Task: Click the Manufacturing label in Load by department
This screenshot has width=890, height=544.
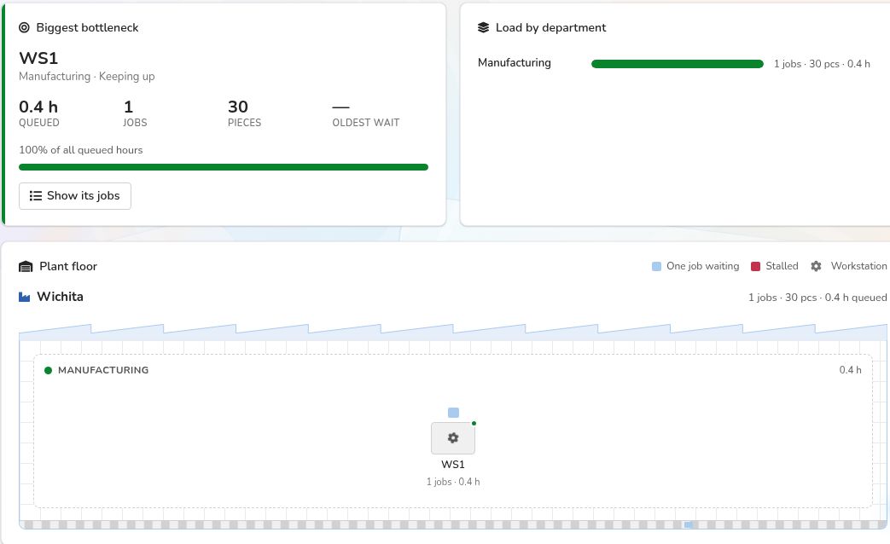Action: (515, 62)
